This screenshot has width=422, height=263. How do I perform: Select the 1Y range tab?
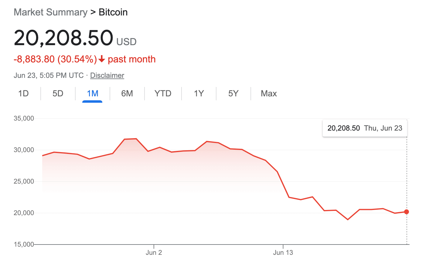click(199, 93)
